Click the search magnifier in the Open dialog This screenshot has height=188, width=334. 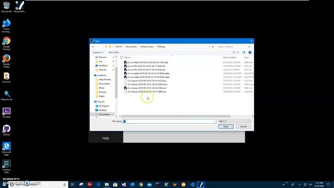point(249,46)
